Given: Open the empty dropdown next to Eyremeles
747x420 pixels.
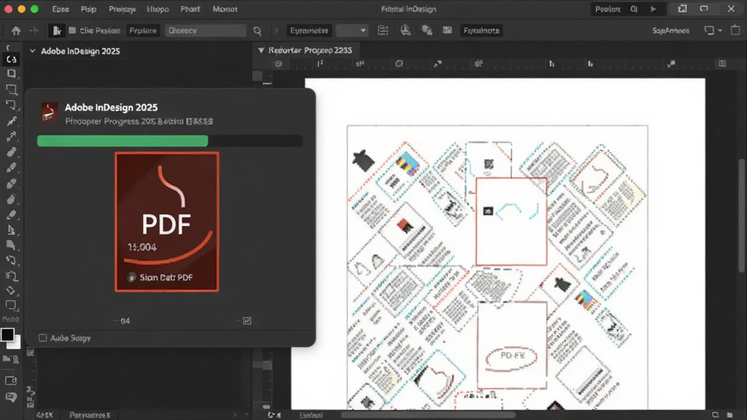Looking at the screenshot, I should tap(352, 31).
